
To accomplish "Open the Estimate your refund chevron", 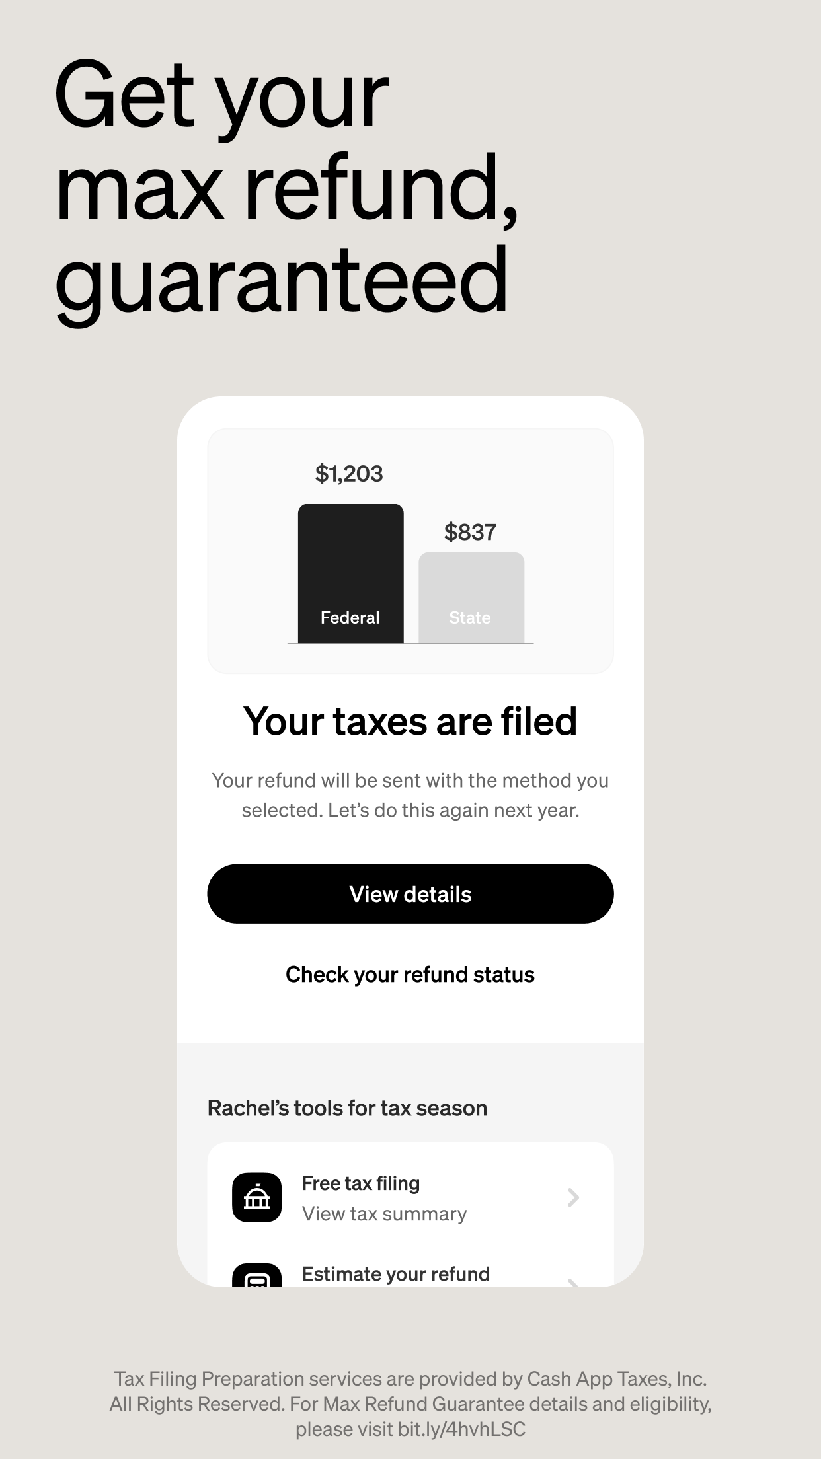I will (573, 1283).
